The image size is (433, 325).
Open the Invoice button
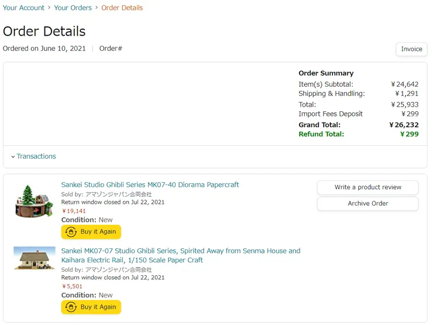pos(411,49)
